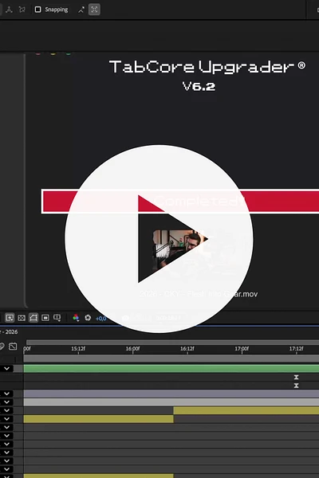Click the upper hourglass keyframe near 17:12f
The height and width of the screenshot is (478, 319).
[x=296, y=377]
